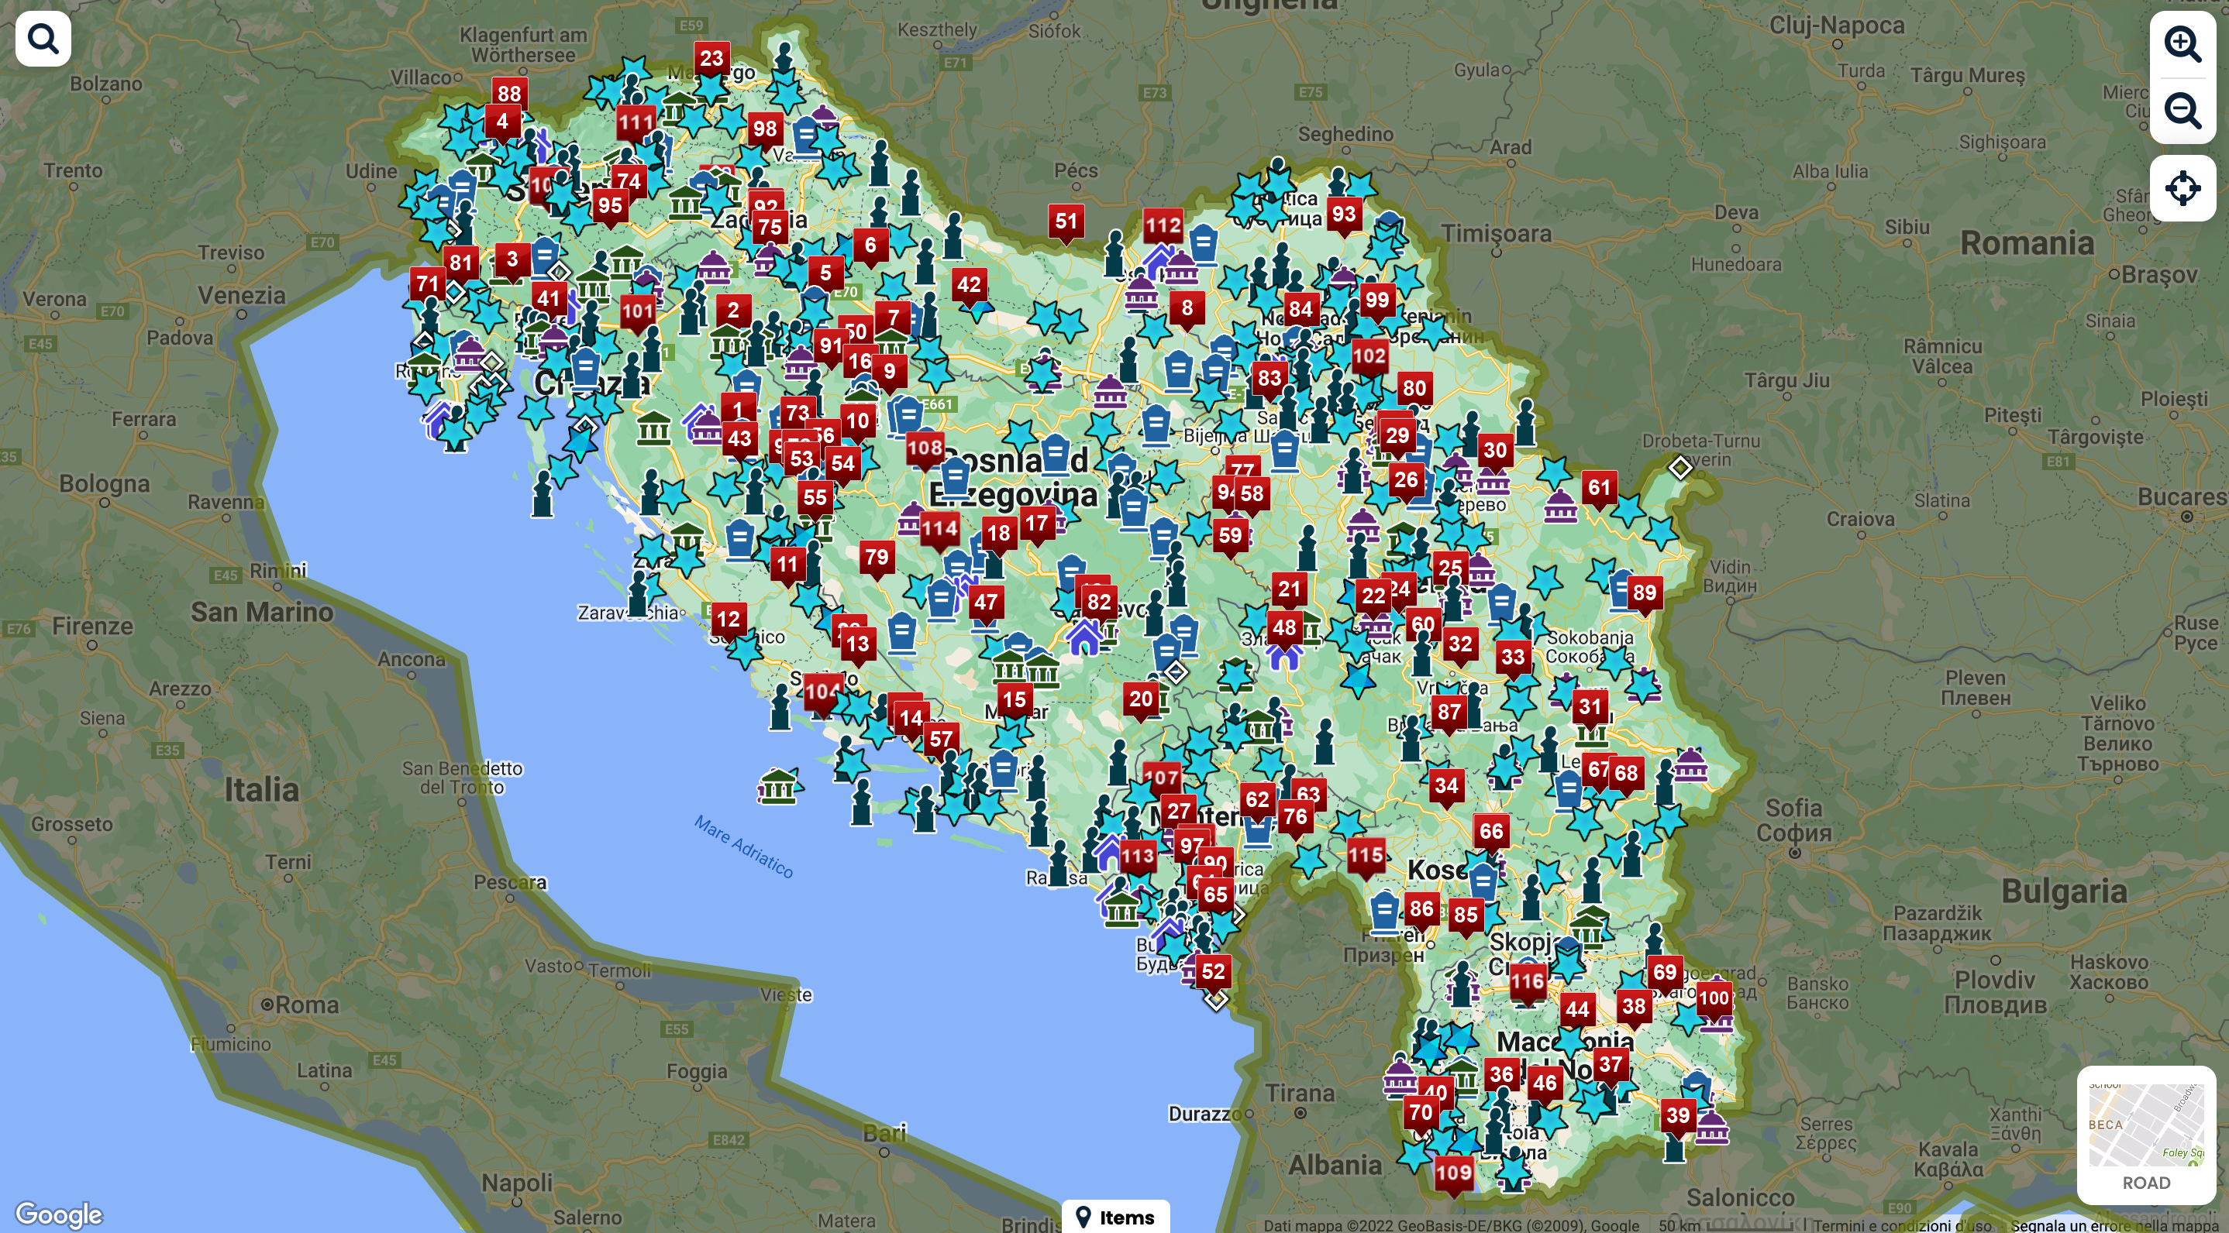Select red cluster marker 3
The width and height of the screenshot is (2229, 1233).
click(512, 260)
